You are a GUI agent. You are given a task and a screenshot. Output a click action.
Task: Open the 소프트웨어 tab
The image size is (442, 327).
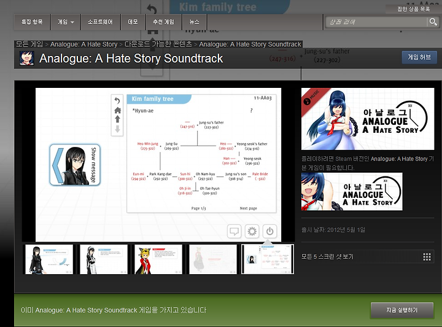pyautogui.click(x=100, y=22)
